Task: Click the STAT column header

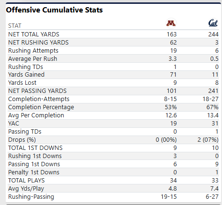Action: [x=15, y=26]
